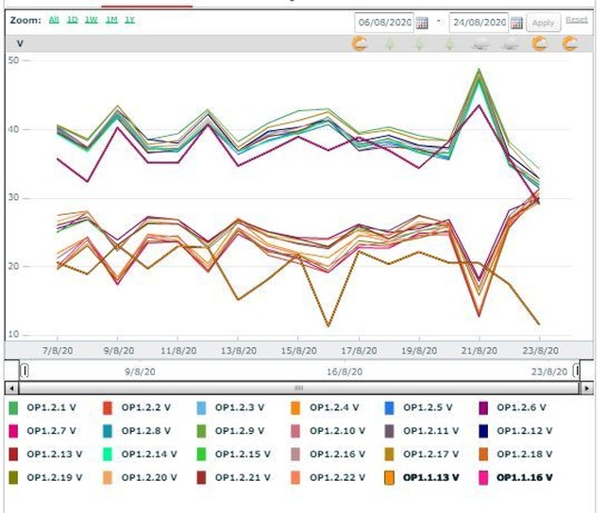Click the first green up-arrow icon
This screenshot has height=513, width=606.
point(390,43)
